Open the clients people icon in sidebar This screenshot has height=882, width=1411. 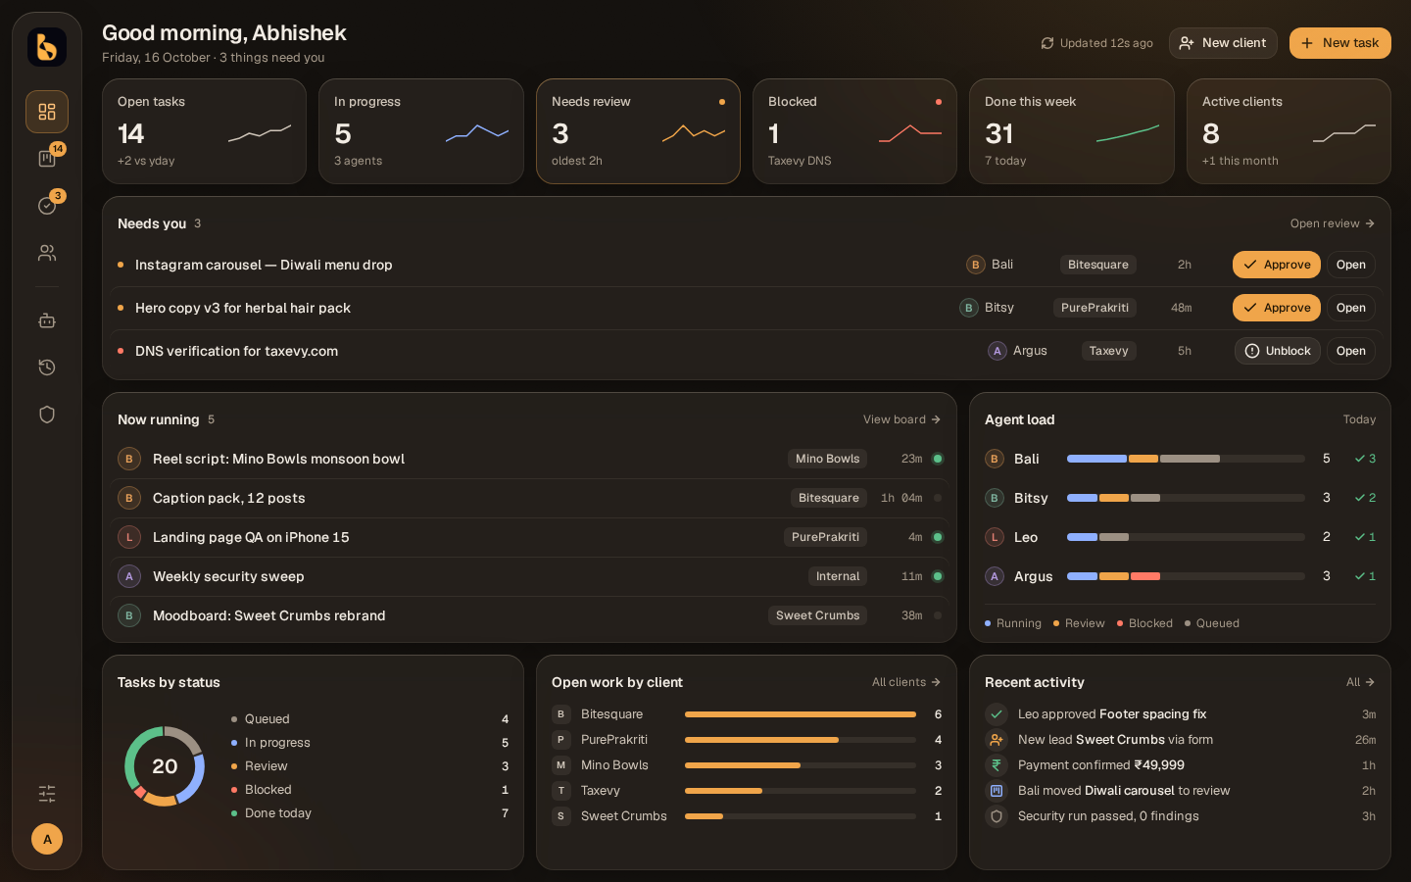[x=47, y=253]
